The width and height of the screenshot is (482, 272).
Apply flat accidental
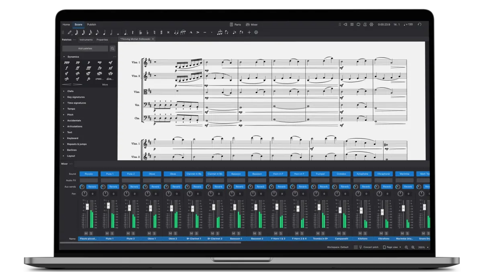tap(147, 32)
